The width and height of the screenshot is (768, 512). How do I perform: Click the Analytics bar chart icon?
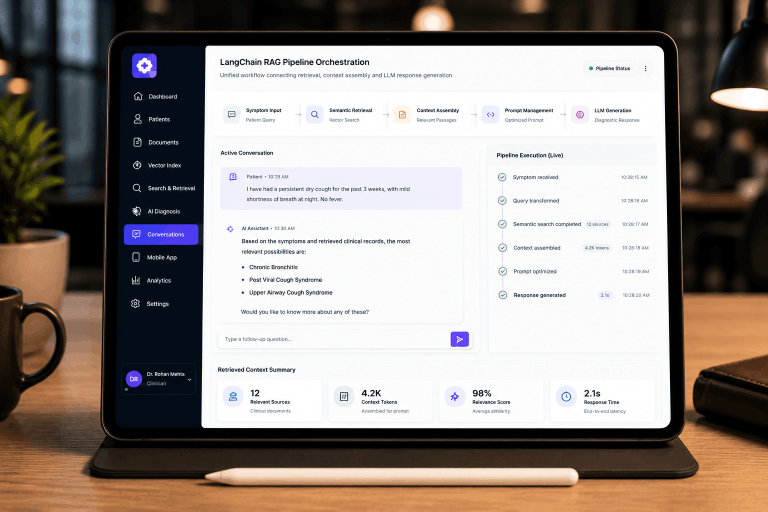tap(135, 280)
